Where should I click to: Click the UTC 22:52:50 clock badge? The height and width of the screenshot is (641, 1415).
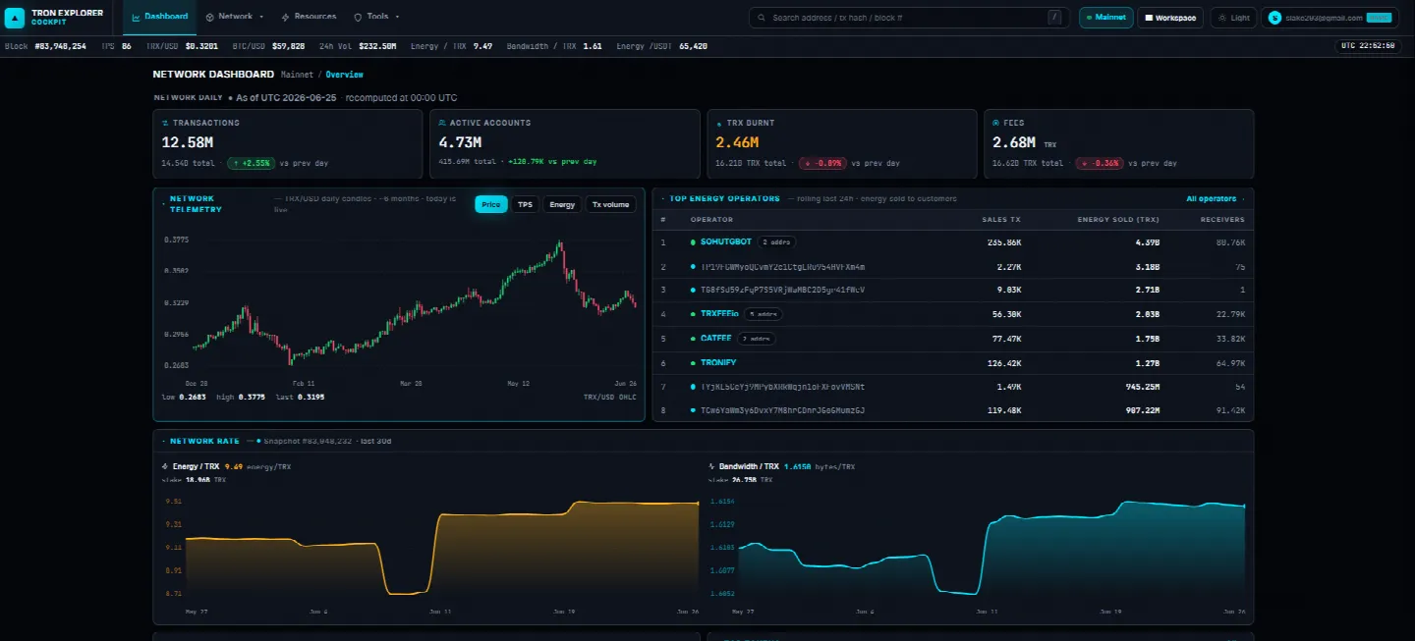(x=1368, y=46)
